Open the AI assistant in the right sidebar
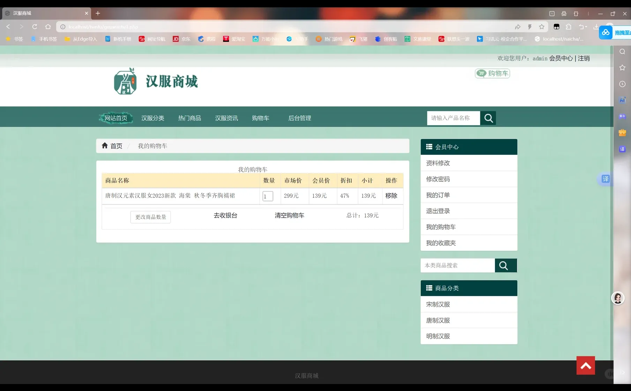This screenshot has width=631, height=391. point(622,100)
